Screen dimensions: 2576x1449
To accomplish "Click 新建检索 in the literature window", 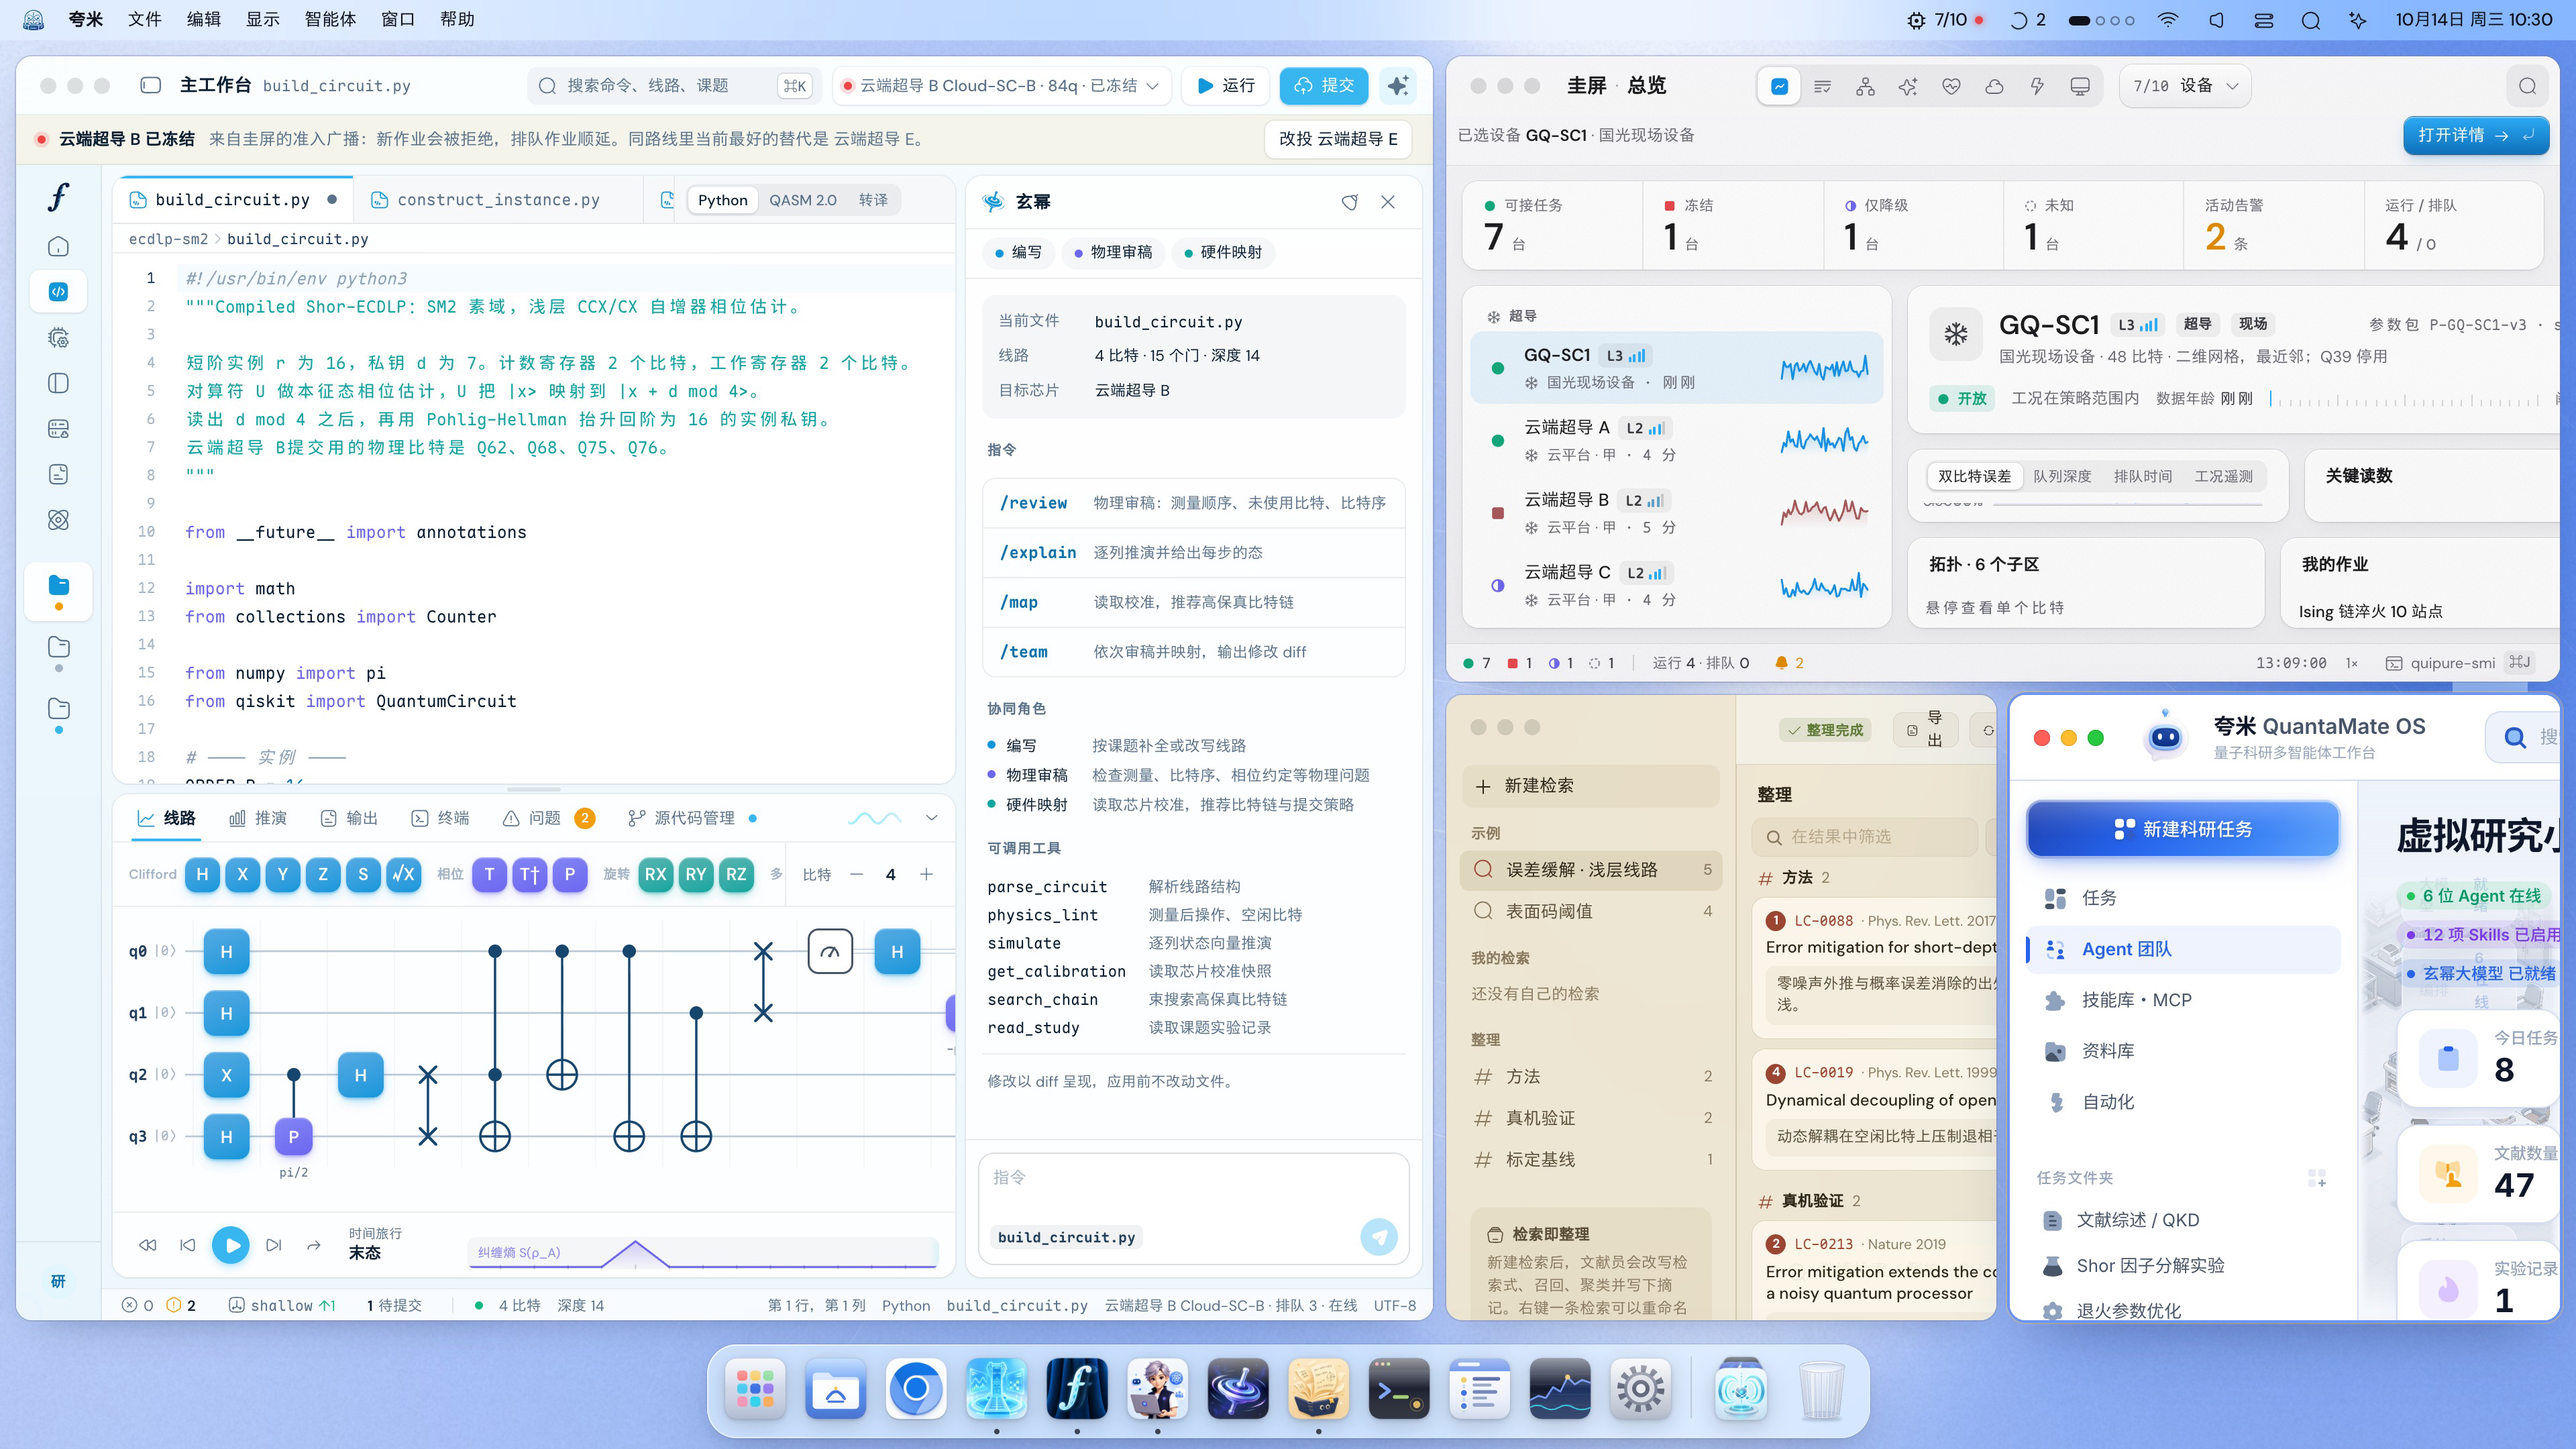I will click(x=1590, y=786).
